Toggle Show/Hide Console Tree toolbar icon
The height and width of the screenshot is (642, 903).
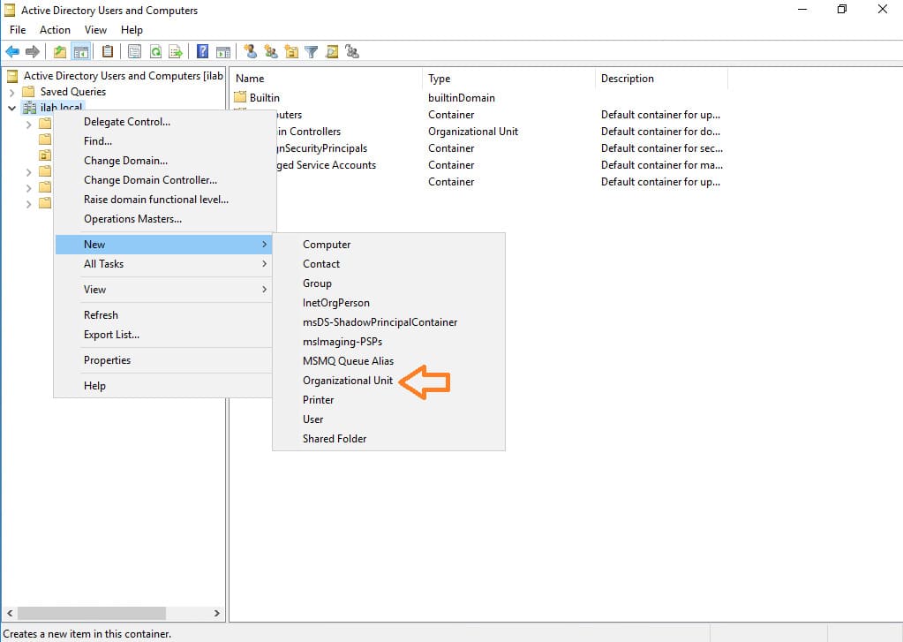(81, 52)
